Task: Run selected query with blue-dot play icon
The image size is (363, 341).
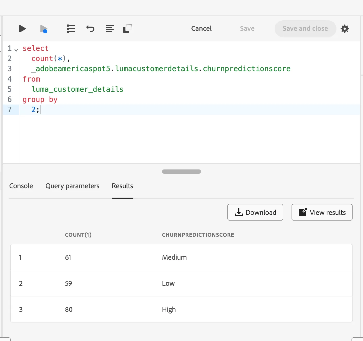Action: 44,29
